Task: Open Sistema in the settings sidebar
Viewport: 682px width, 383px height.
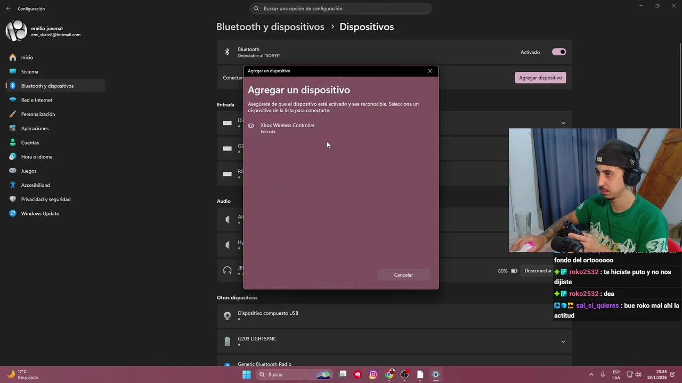Action: coord(55,71)
